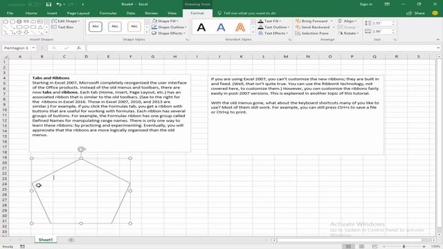Select the triangle shape in the shapes gallery
Viewport: 443px width, 249px height.
(40, 27)
